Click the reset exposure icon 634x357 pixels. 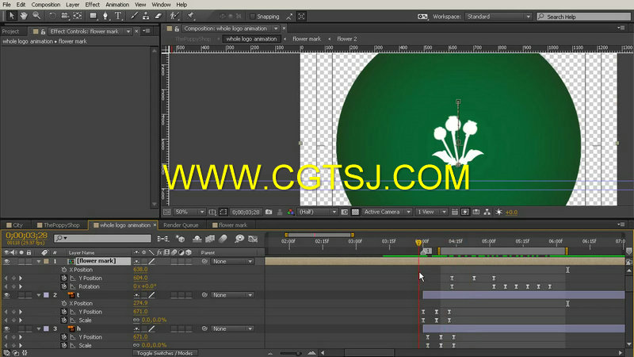(498, 212)
